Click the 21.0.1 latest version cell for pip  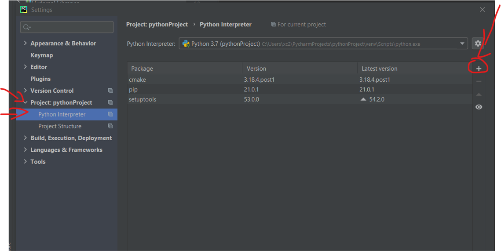(367, 89)
